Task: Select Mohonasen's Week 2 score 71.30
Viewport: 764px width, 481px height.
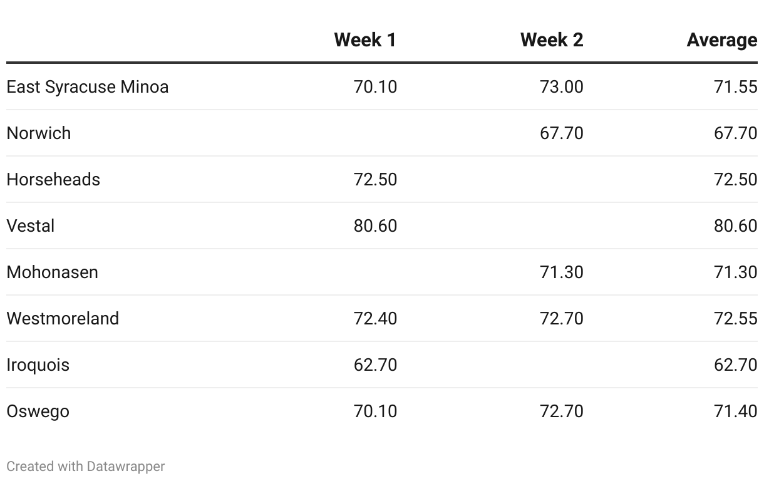Action: click(561, 272)
